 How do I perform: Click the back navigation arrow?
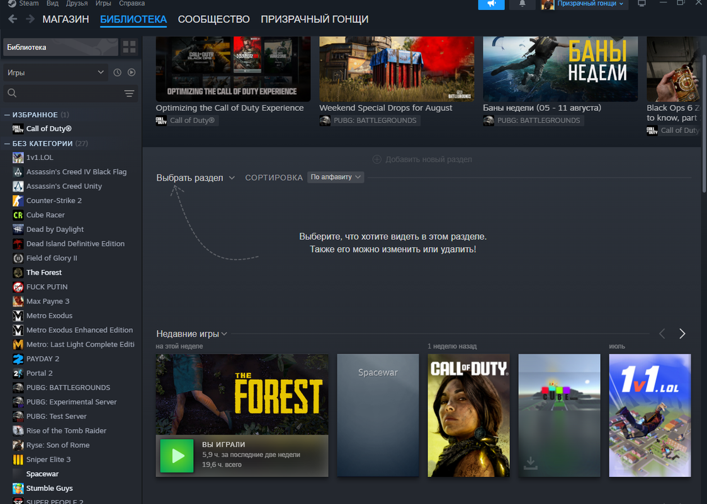pyautogui.click(x=13, y=19)
